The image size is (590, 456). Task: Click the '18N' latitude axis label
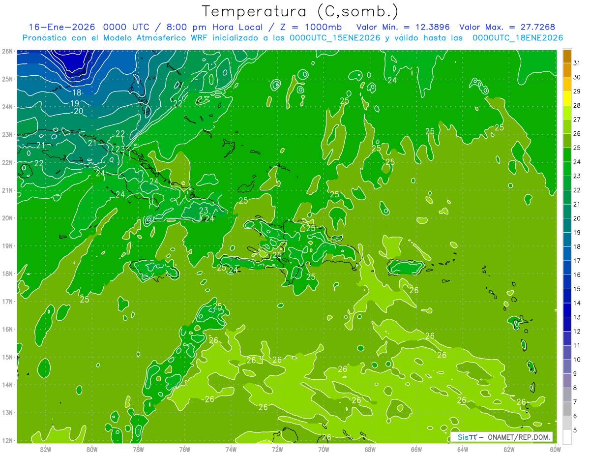pos(7,274)
